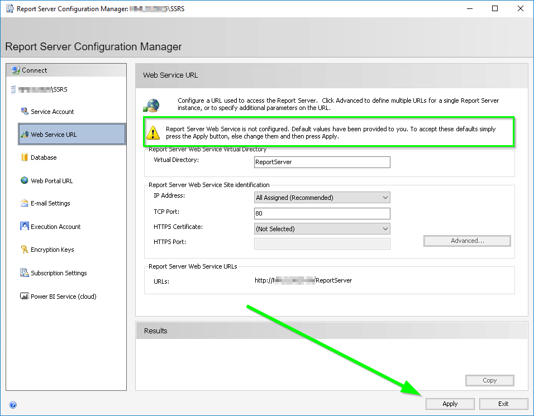Click the Apply button
Image resolution: width=534 pixels, height=416 pixels.
450,404
